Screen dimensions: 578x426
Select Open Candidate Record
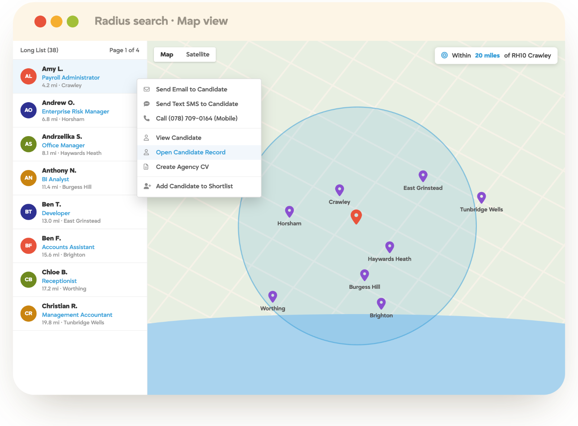(x=199, y=152)
